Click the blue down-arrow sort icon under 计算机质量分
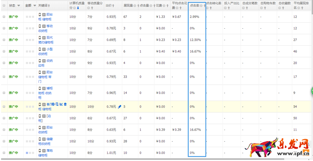 click(x=78, y=8)
